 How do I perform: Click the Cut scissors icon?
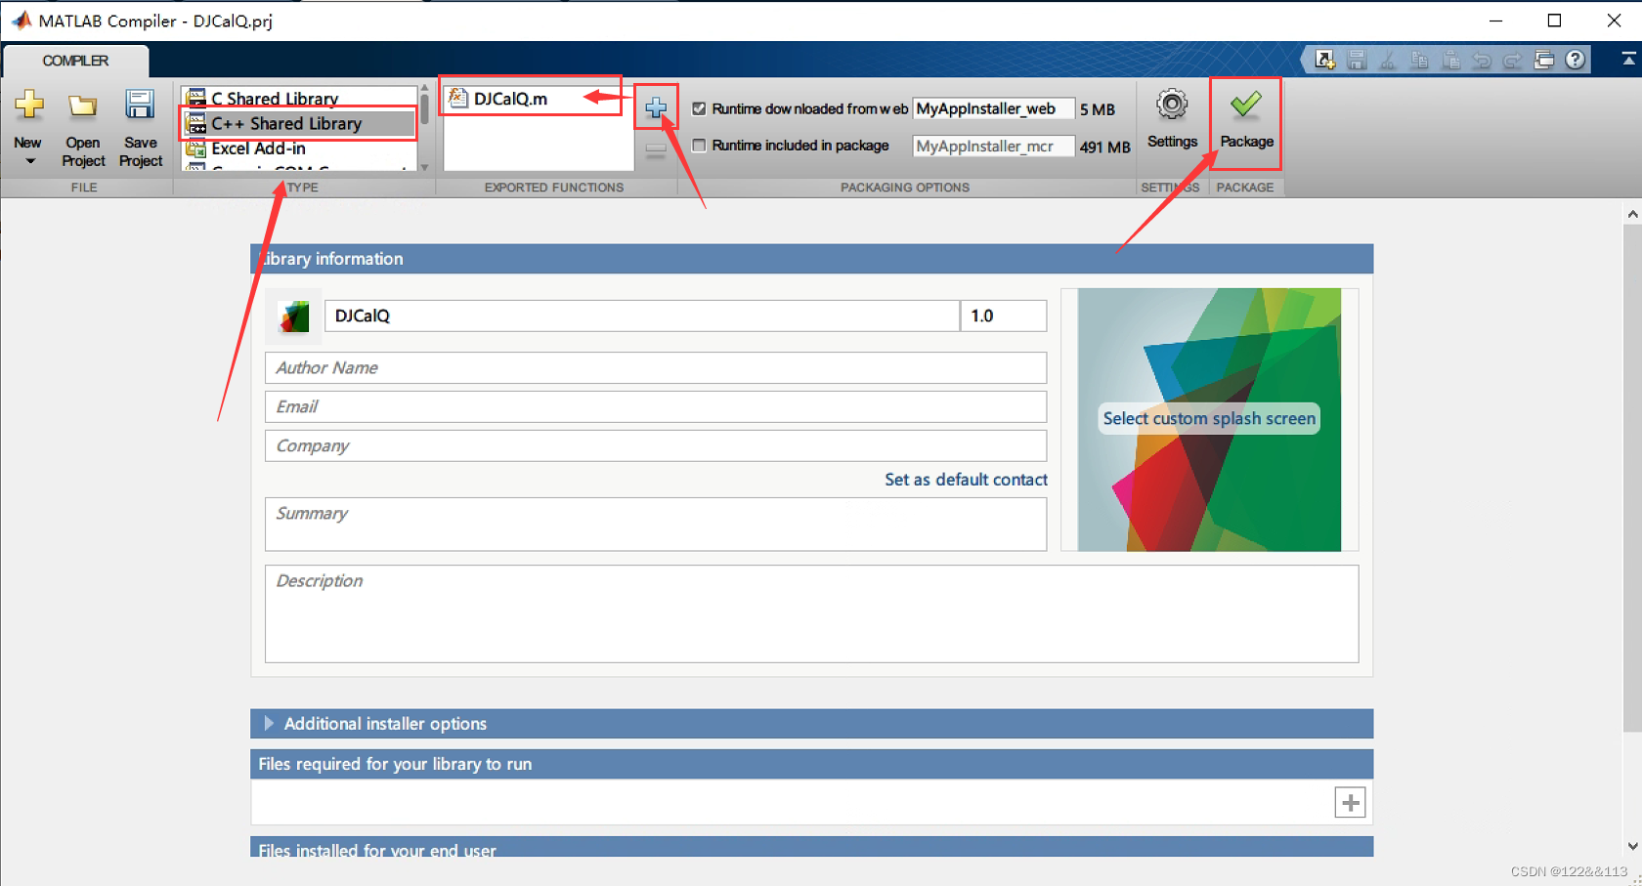coord(1388,61)
